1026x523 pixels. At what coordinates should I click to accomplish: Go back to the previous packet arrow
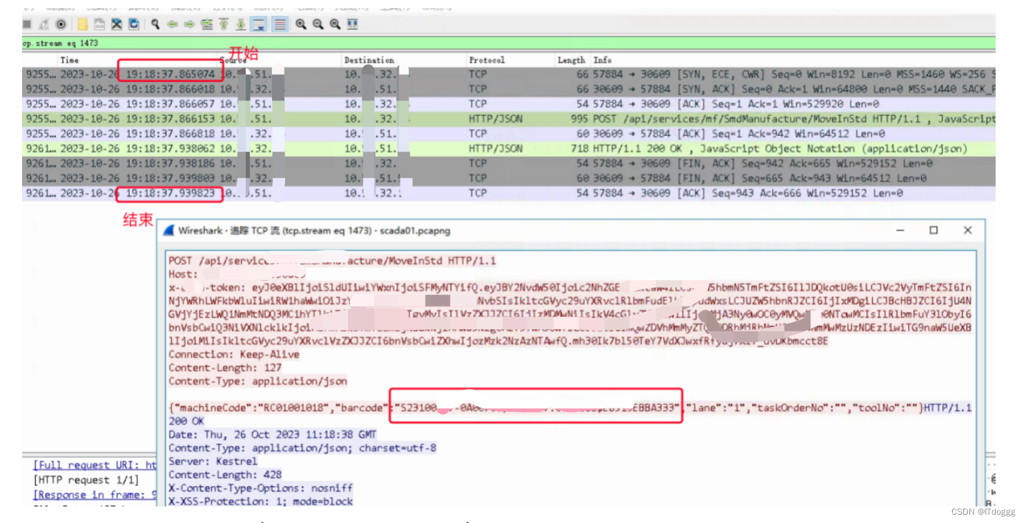[x=173, y=24]
